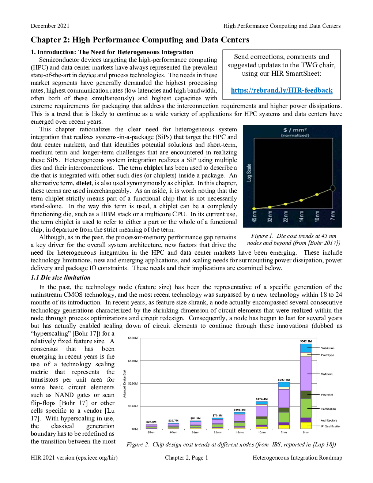Click the '$145M' y-axis label
The image size is (373, 483).
(133, 407)
